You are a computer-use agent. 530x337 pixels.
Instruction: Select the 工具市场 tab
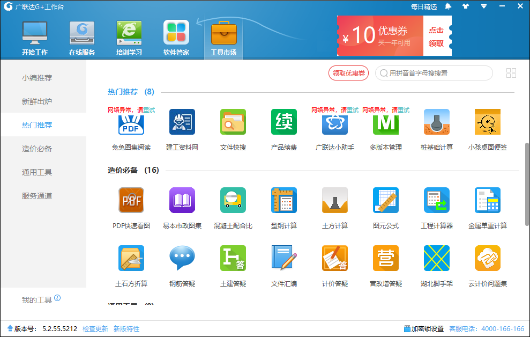[223, 38]
